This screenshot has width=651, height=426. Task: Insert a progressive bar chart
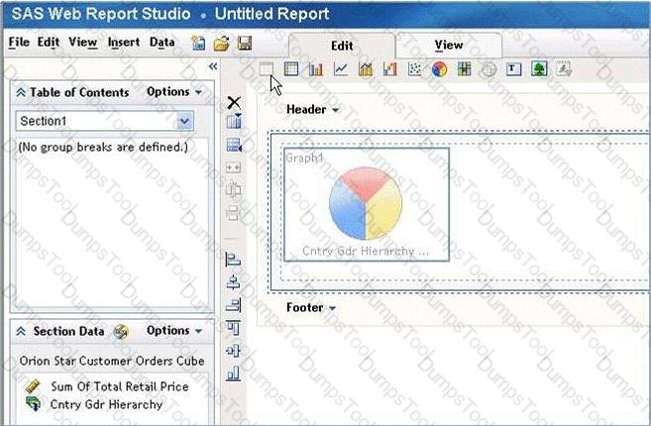coord(389,69)
